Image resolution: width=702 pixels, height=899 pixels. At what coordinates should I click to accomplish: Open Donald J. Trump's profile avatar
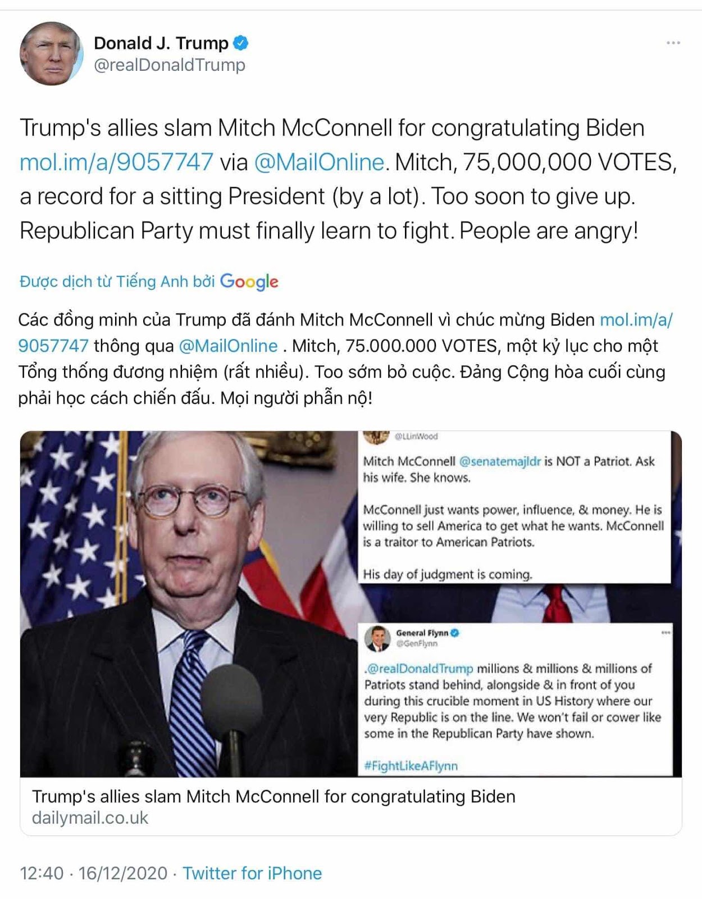tap(51, 54)
